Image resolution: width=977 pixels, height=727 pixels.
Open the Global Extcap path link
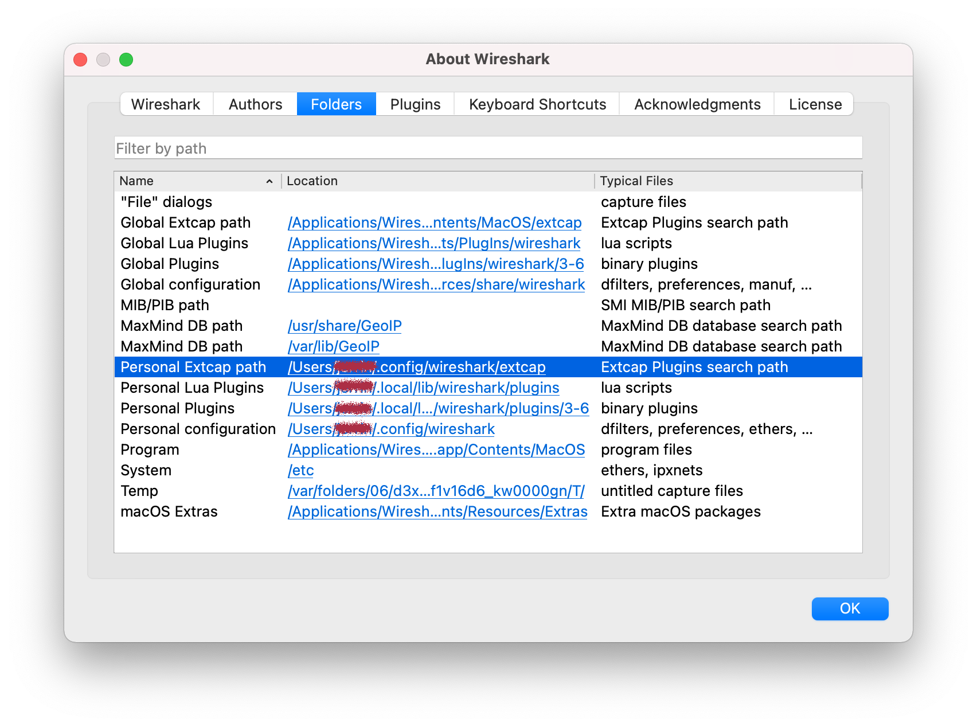[x=435, y=222]
